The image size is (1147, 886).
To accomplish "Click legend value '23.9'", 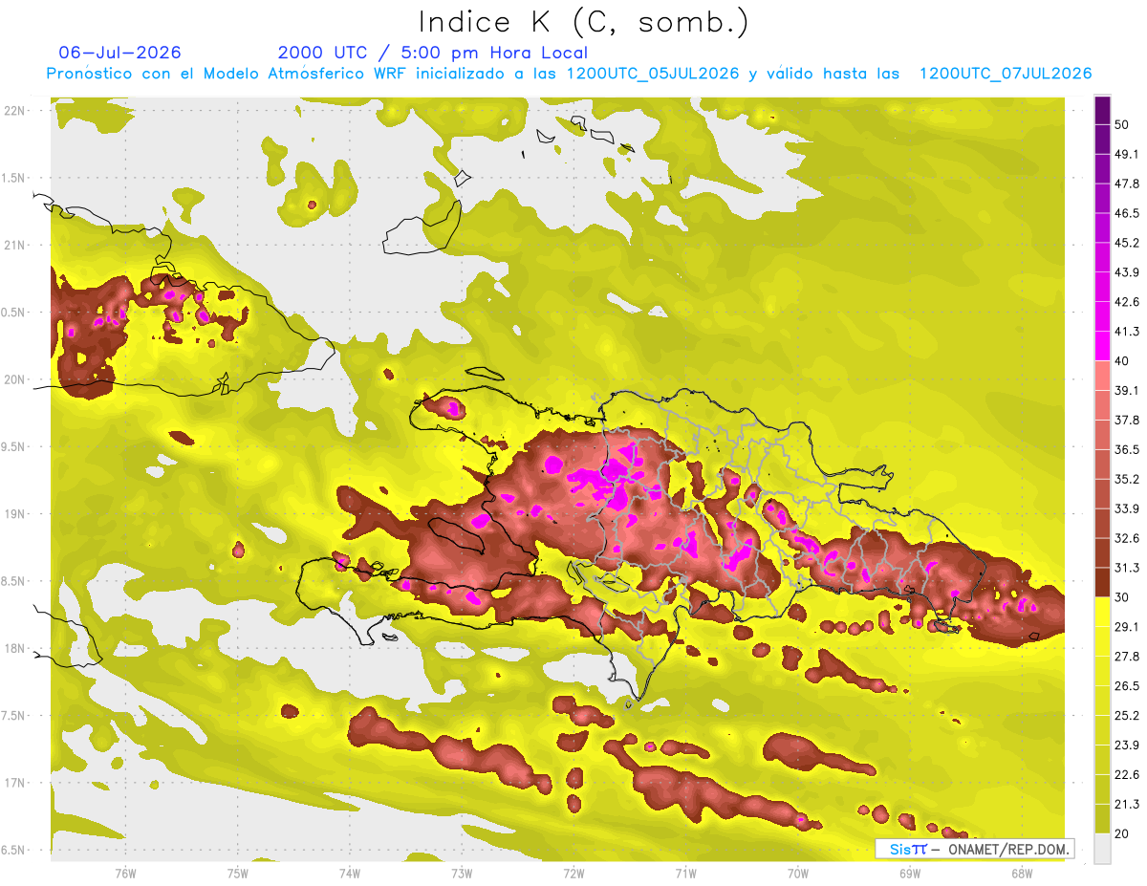I will [x=1127, y=745].
